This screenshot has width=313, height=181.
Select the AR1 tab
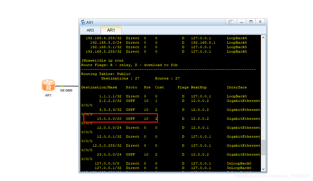point(111,30)
